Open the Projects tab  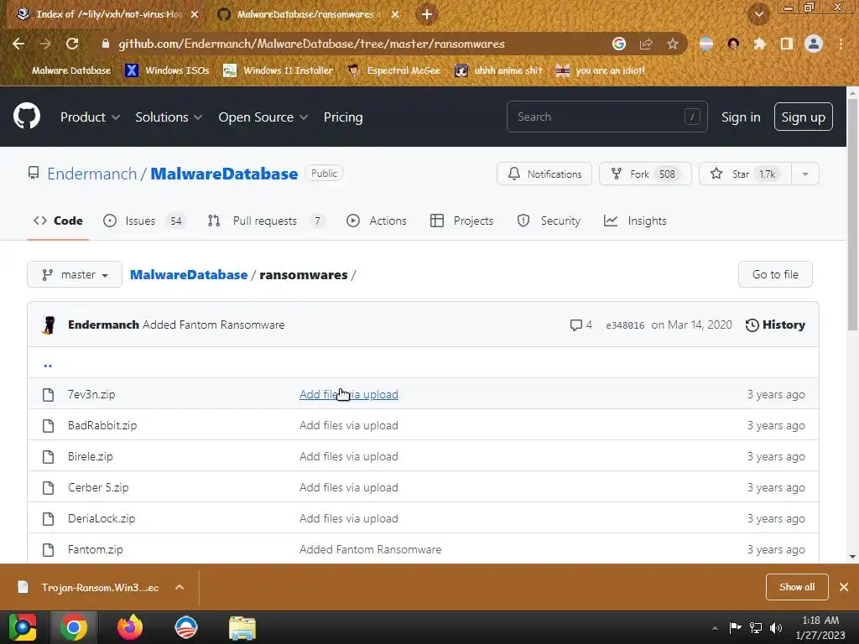462,221
